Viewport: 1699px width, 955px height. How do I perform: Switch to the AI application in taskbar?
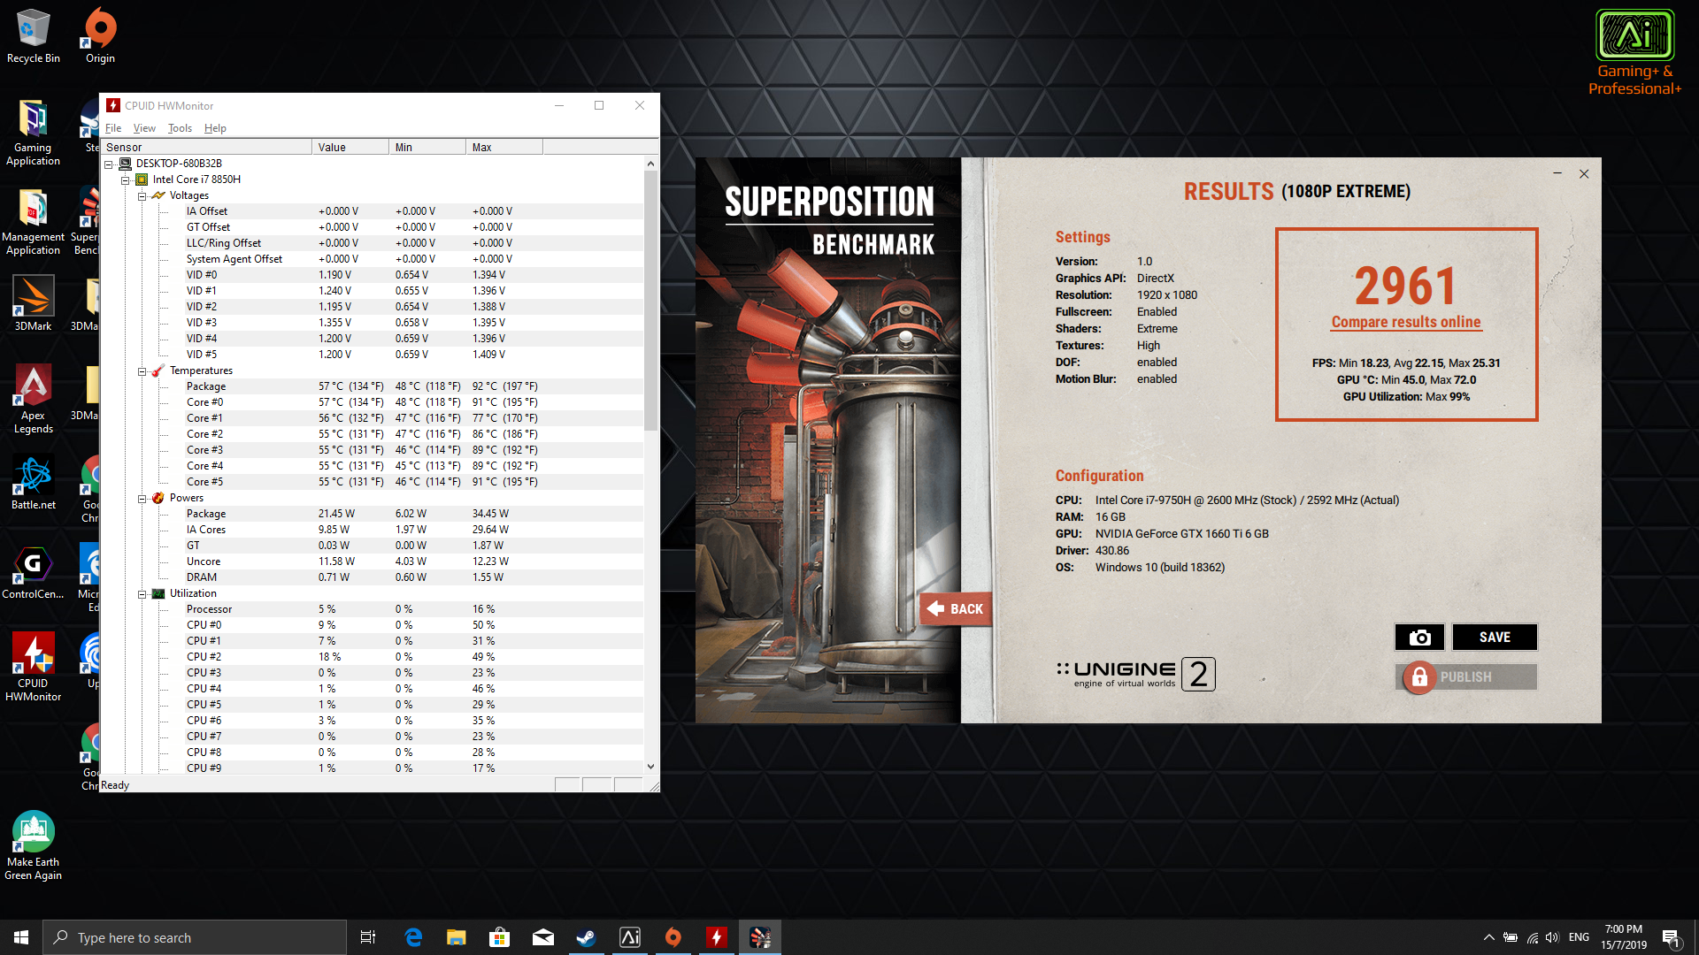point(630,937)
